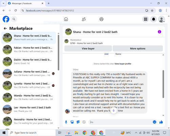Click the site information icon in address bar
This screenshot has width=170, height=136.
pos(23,11)
